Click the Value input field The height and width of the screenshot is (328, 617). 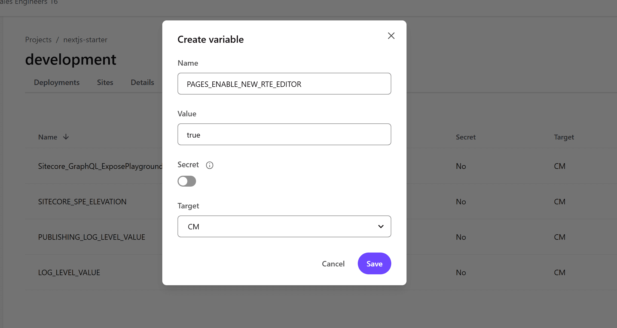pyautogui.click(x=284, y=135)
